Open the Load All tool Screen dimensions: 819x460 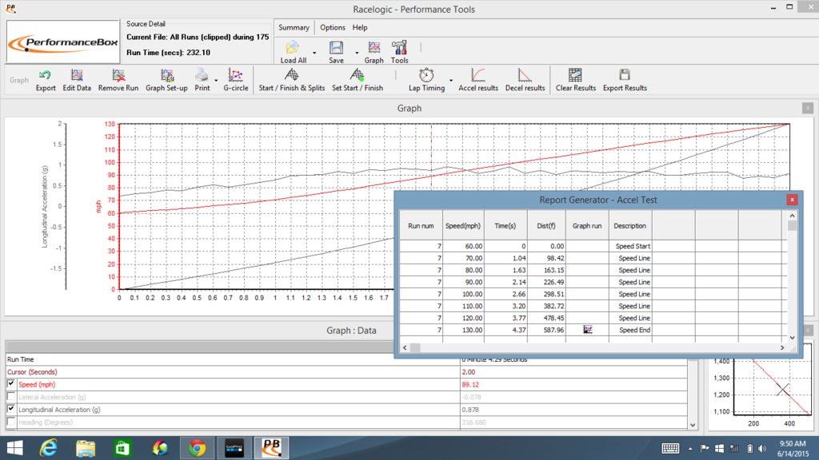293,52
